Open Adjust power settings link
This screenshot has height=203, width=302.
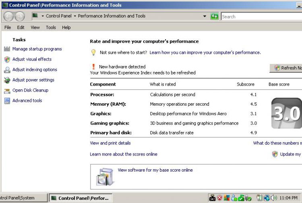33,80
